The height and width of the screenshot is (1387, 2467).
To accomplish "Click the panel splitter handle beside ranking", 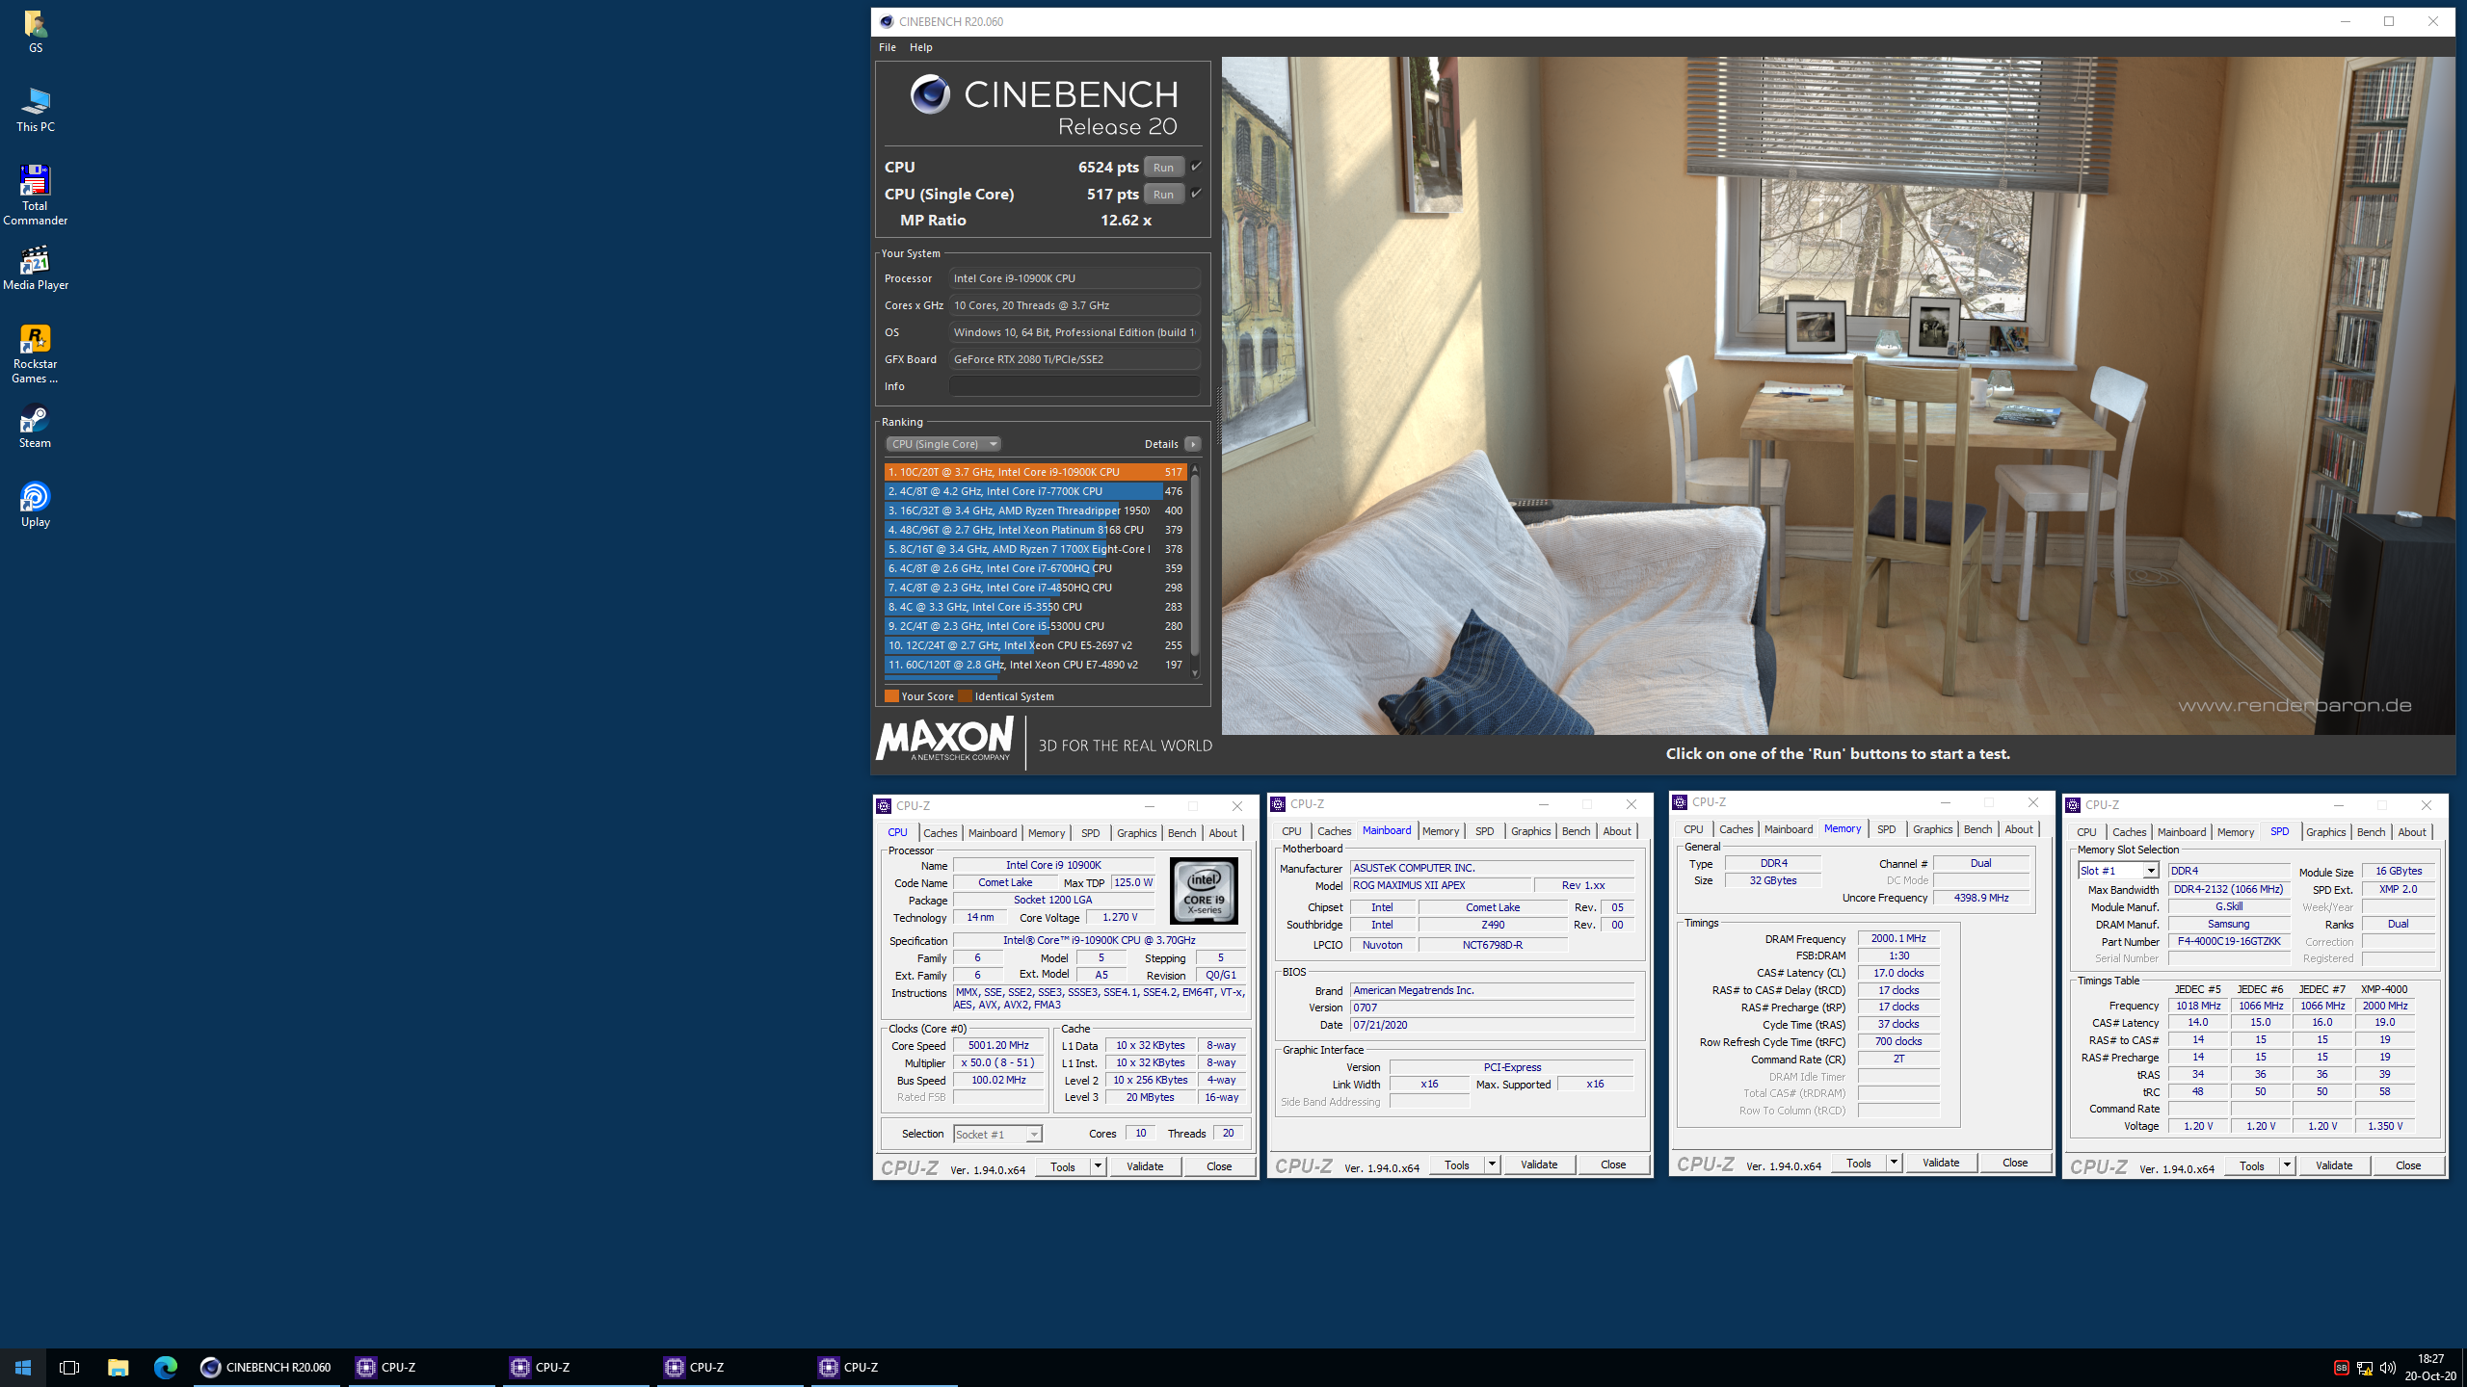I will click(1217, 414).
